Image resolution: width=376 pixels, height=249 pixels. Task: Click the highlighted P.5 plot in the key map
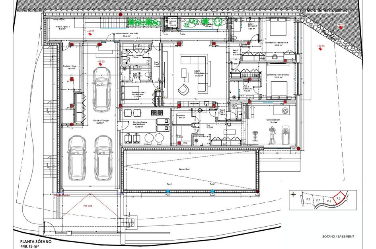[338, 198]
